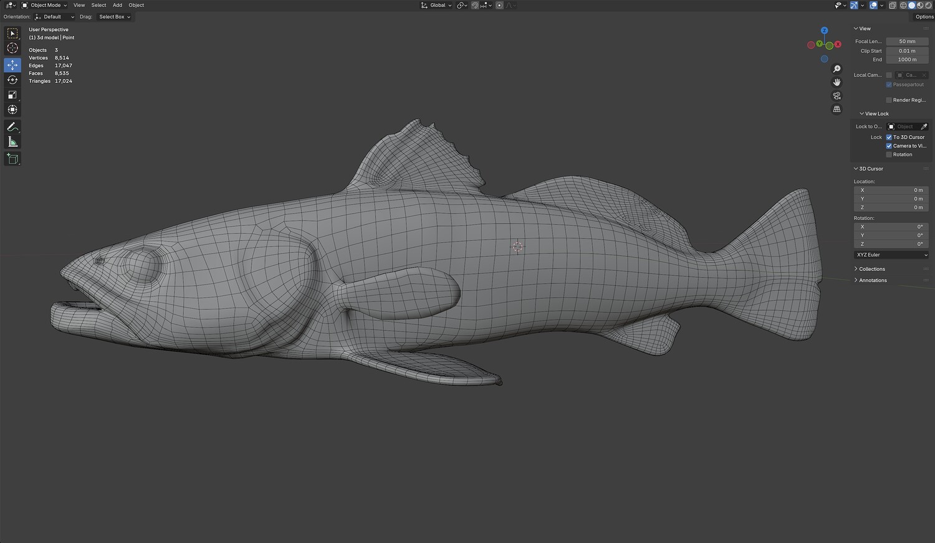Open the Object Mode dropdown
The image size is (935, 543).
(44, 5)
